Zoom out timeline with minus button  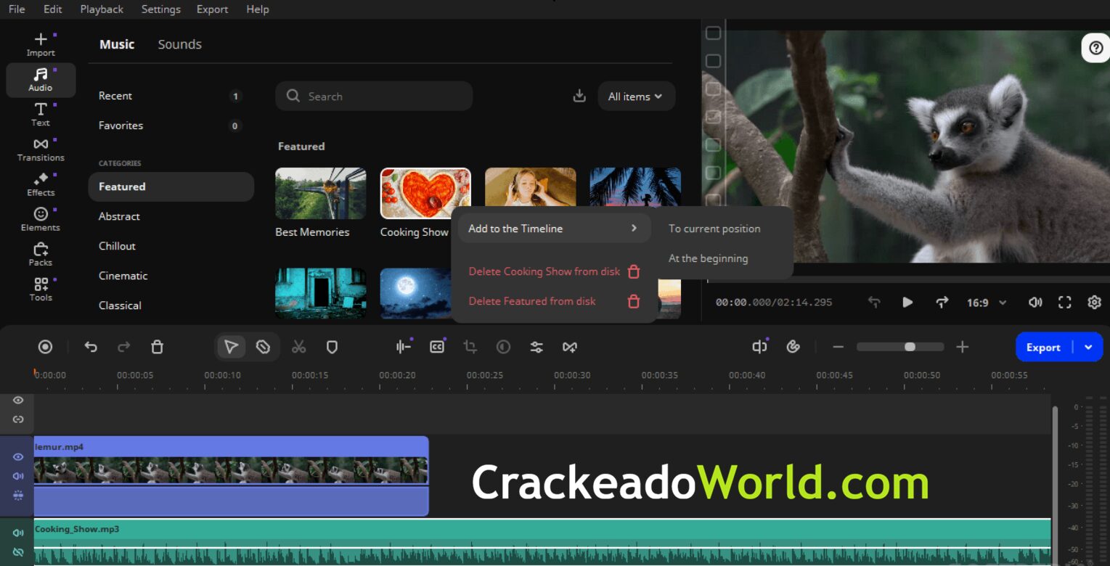(x=838, y=347)
